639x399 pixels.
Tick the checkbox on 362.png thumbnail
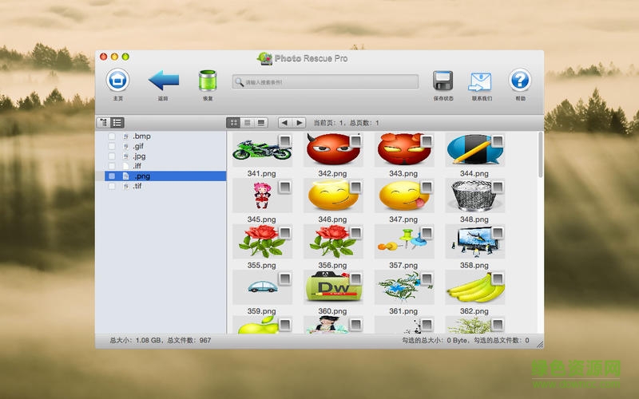tap(498, 279)
